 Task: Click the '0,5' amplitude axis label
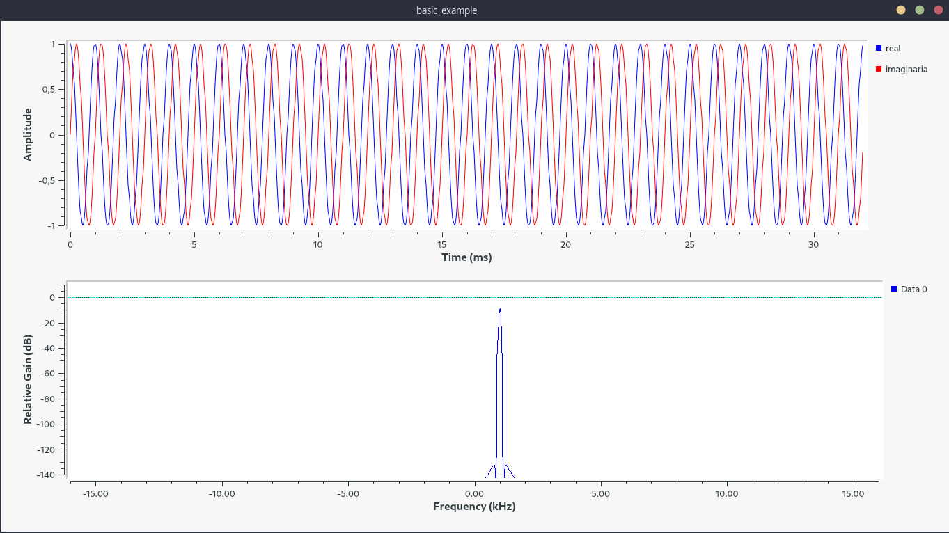[x=49, y=90]
